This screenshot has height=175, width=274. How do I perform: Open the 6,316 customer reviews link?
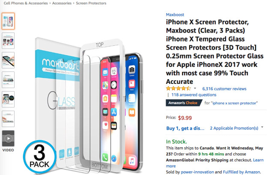tap(224, 89)
